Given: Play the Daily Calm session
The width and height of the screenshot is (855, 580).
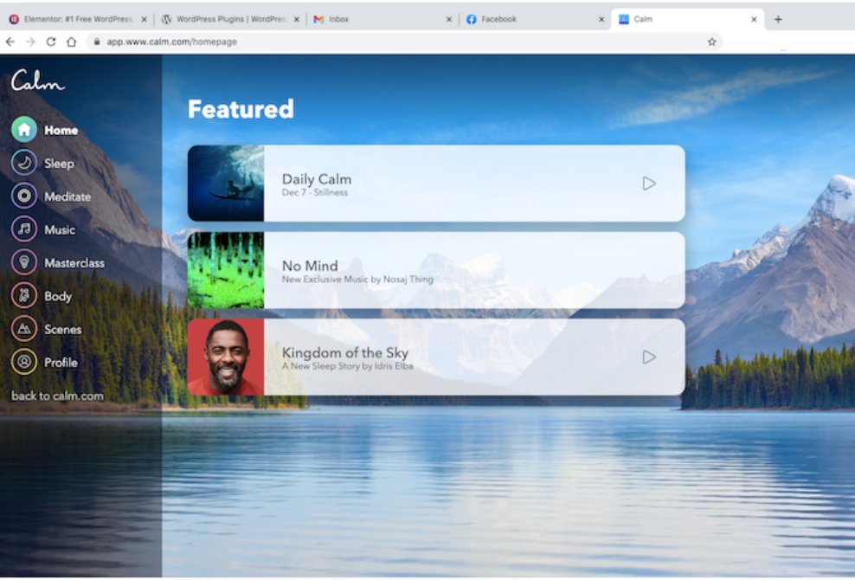Looking at the screenshot, I should [649, 184].
